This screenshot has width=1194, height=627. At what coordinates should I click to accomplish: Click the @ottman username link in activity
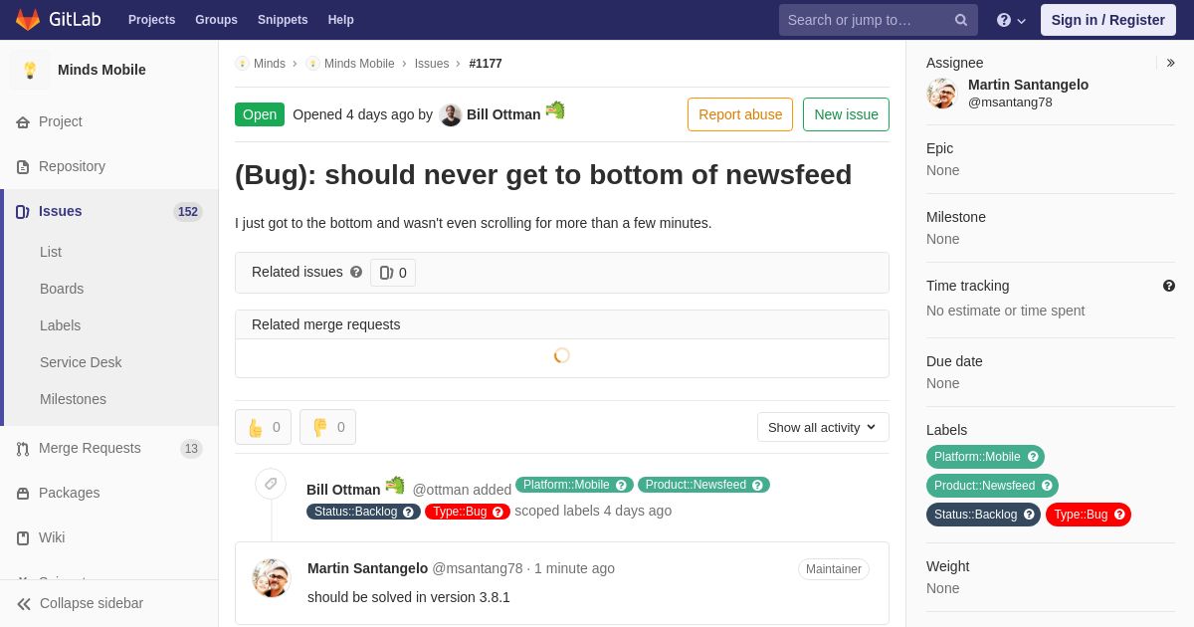(441, 490)
